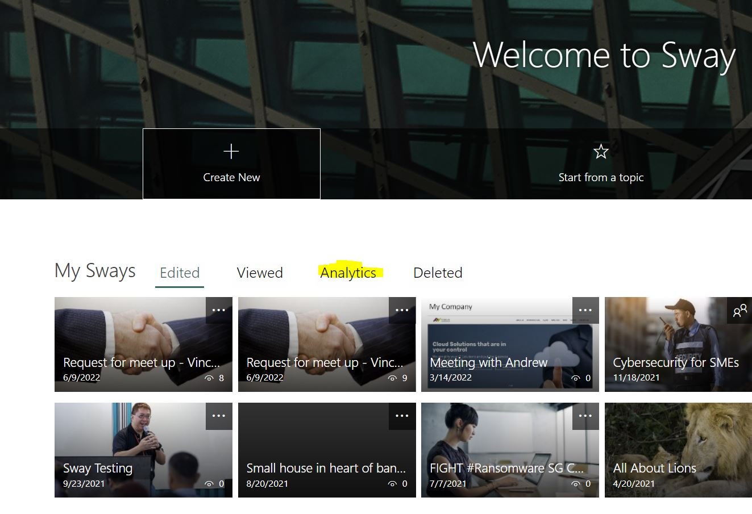
Task: Click the ellipsis on 'Small house in heart of ban...'
Action: (x=402, y=416)
